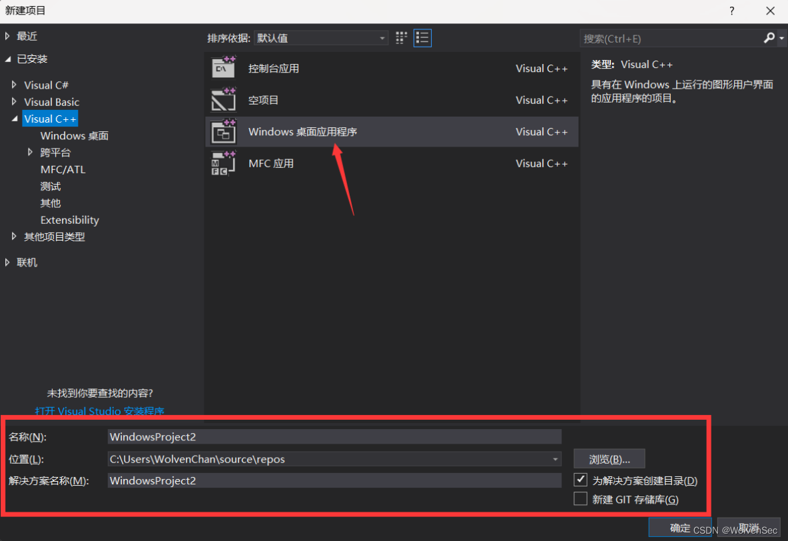The image size is (788, 541).
Task: Select Windows 桌面 under Visual C++
Action: tap(74, 135)
